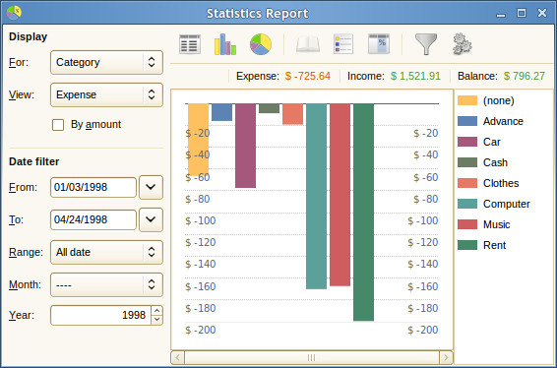Open the For Category dropdown

tap(106, 63)
